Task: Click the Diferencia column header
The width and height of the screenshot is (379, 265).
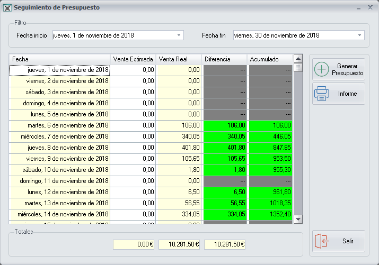Action: 224,59
